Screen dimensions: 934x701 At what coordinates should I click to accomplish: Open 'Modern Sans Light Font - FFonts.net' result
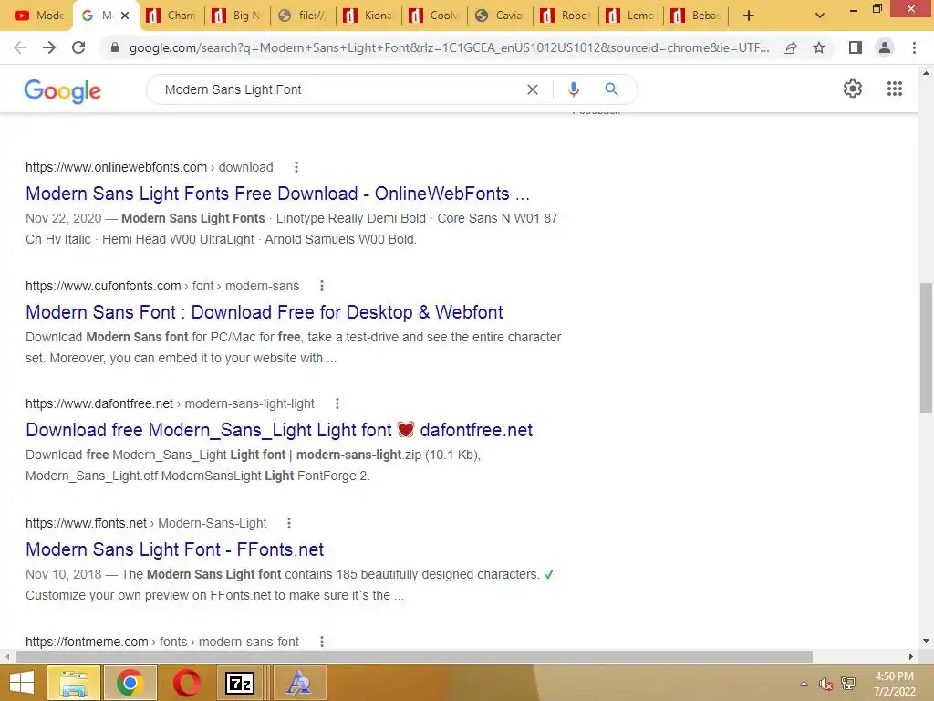174,549
